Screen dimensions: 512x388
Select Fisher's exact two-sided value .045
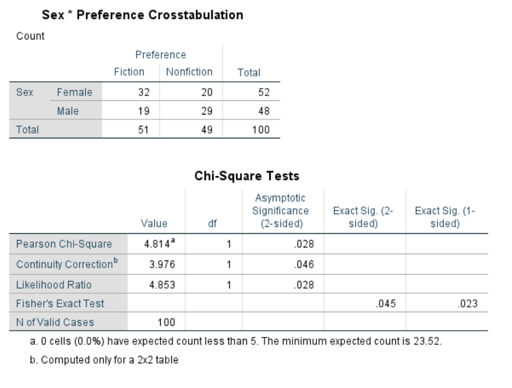pyautogui.click(x=388, y=302)
